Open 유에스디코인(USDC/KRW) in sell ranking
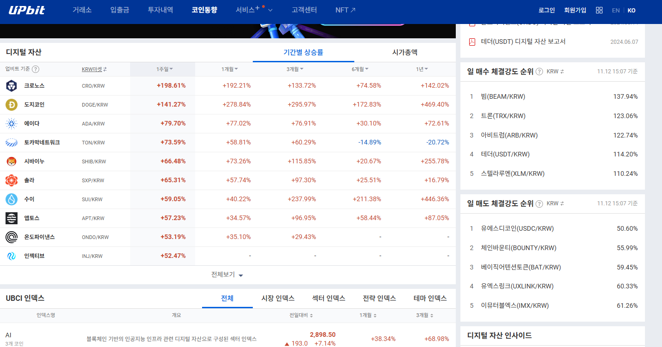Image resolution: width=662 pixels, height=347 pixels. [x=517, y=228]
